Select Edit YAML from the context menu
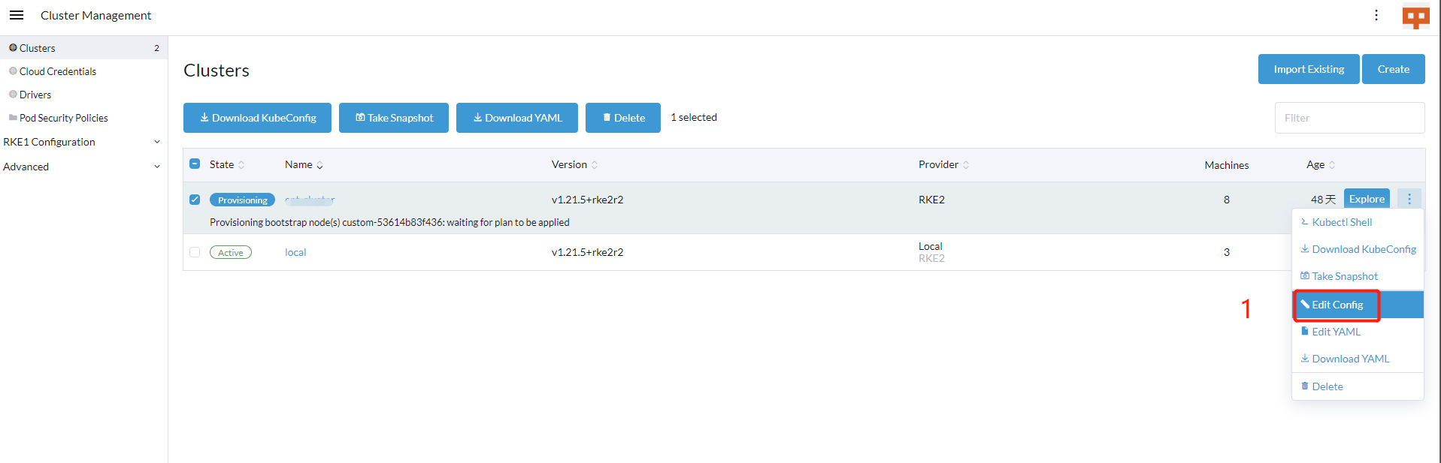This screenshot has width=1441, height=463. pos(1358,332)
